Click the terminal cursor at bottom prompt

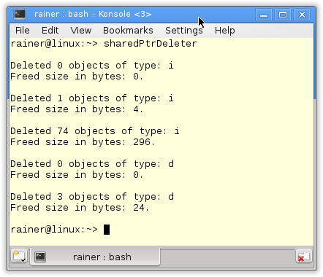(107, 230)
